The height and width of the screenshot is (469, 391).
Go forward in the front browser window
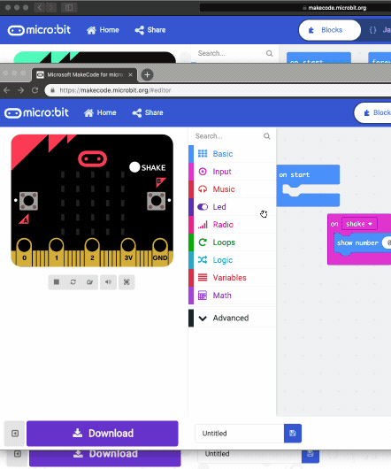(20, 90)
